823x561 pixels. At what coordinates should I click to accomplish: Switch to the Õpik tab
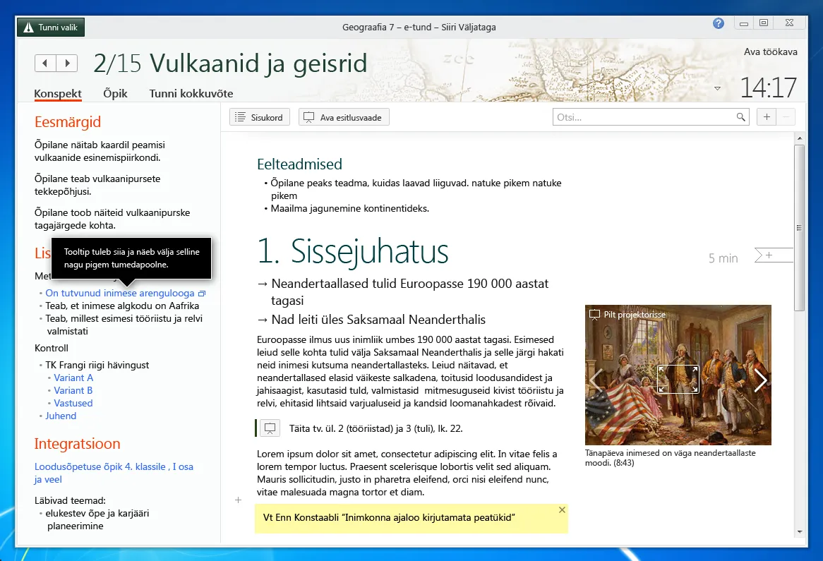(116, 93)
